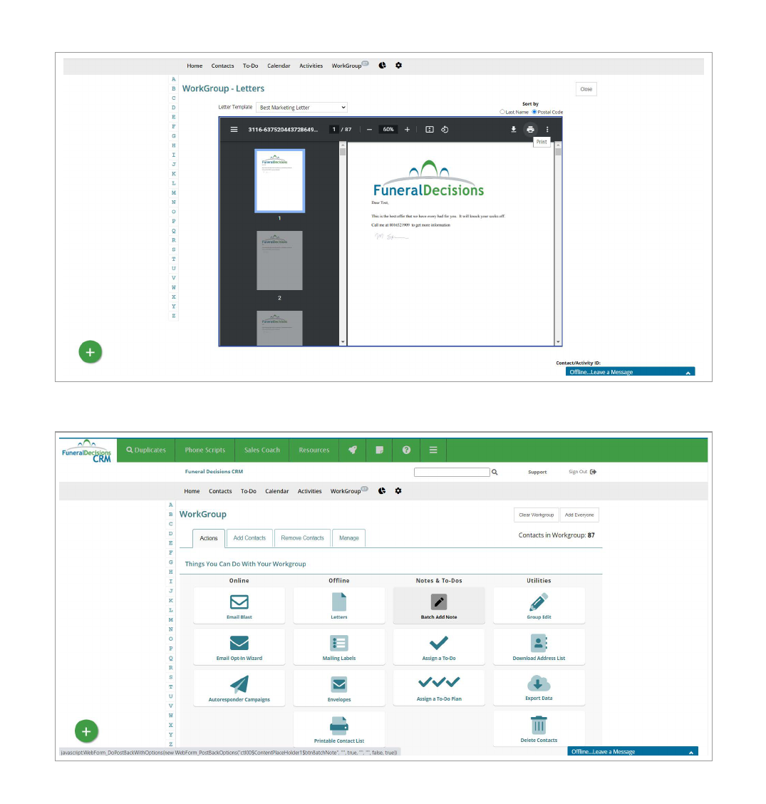Switch to the Remove Contacts tab

pos(302,538)
